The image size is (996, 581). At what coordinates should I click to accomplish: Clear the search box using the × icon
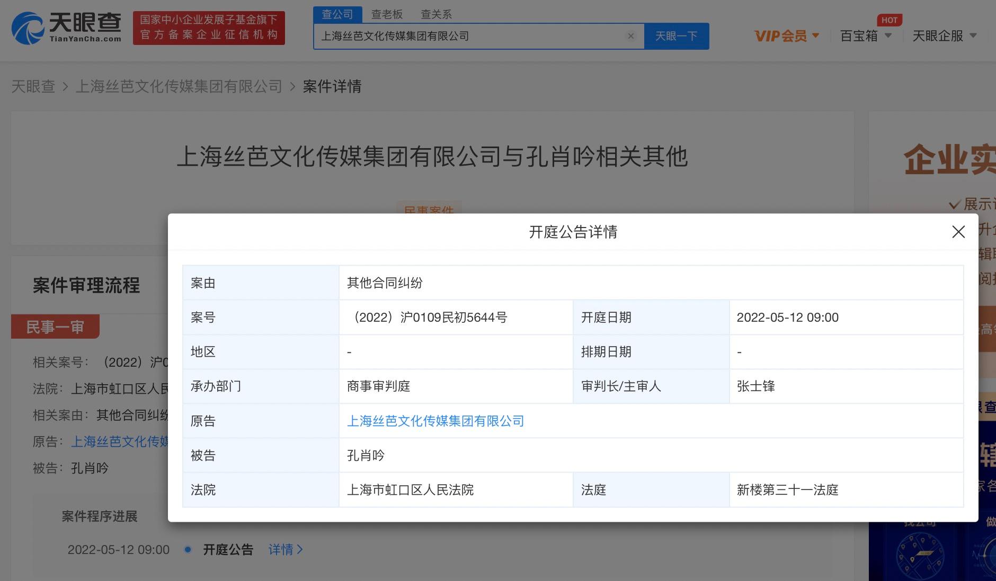[x=630, y=36]
